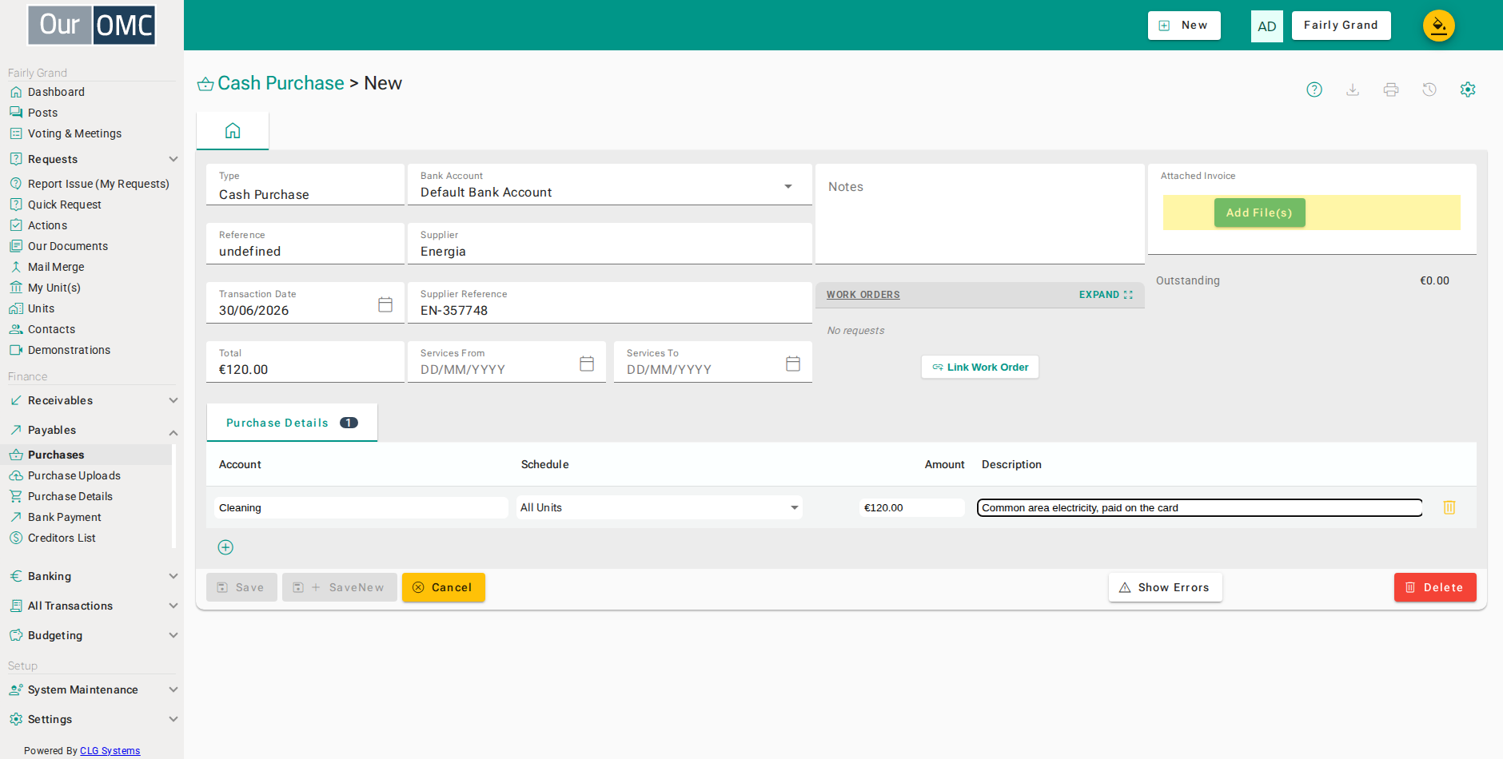This screenshot has width=1503, height=759.
Task: Expand the Work Orders panel
Action: (x=1106, y=295)
